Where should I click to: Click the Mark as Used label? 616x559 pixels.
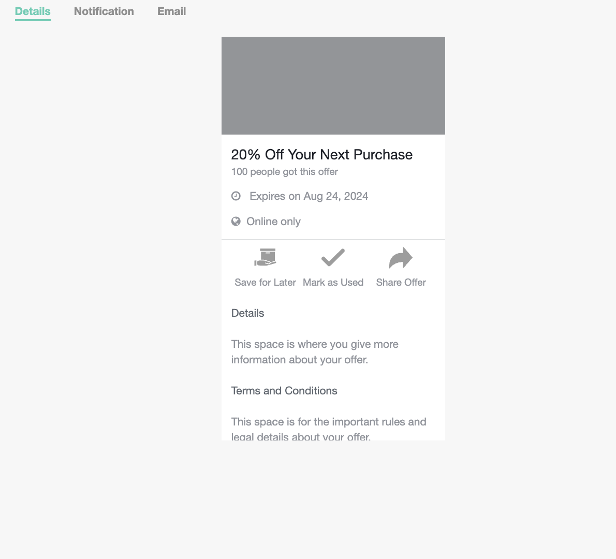[333, 282]
